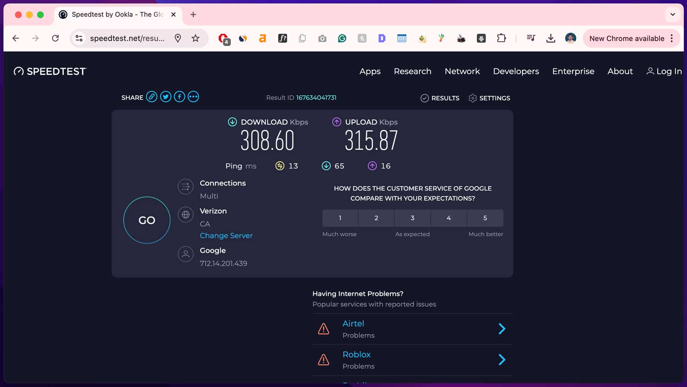Image resolution: width=687 pixels, height=387 pixels.
Task: Click the Log In person icon
Action: click(x=650, y=71)
